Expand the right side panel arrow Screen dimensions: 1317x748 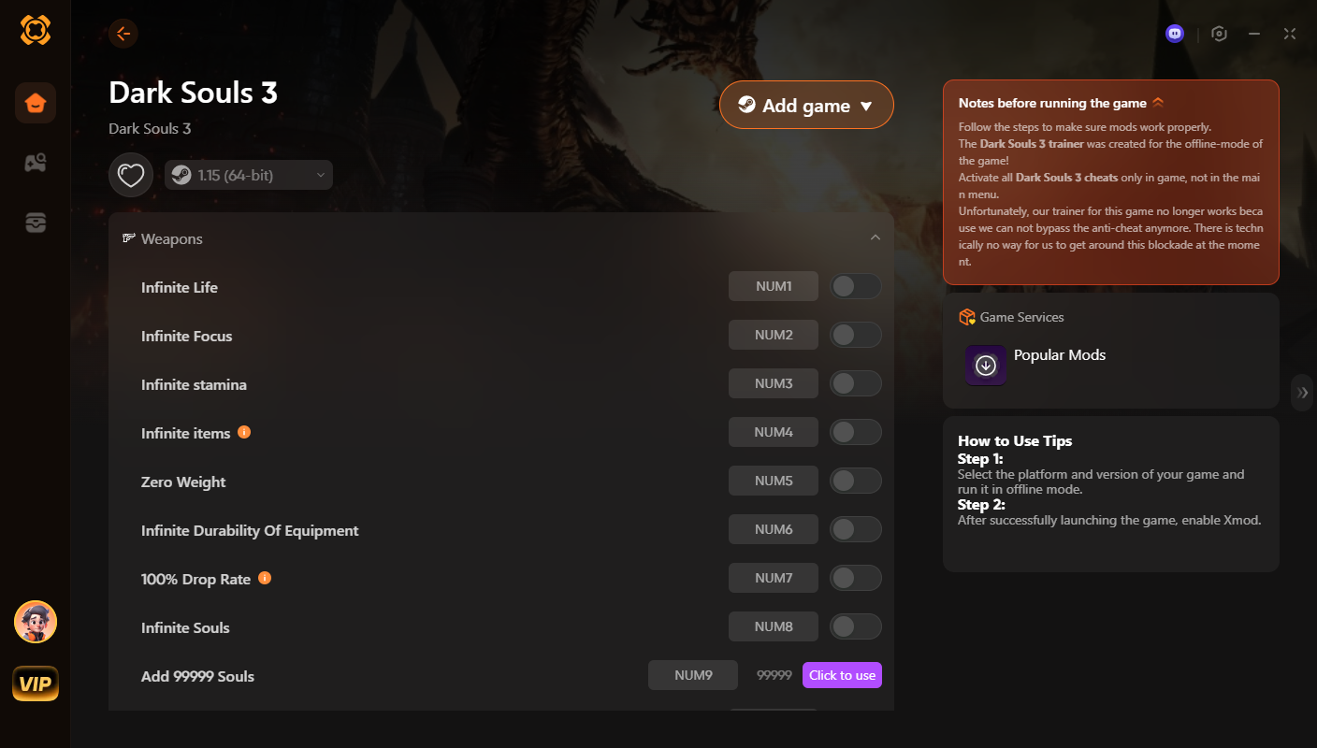(x=1303, y=393)
